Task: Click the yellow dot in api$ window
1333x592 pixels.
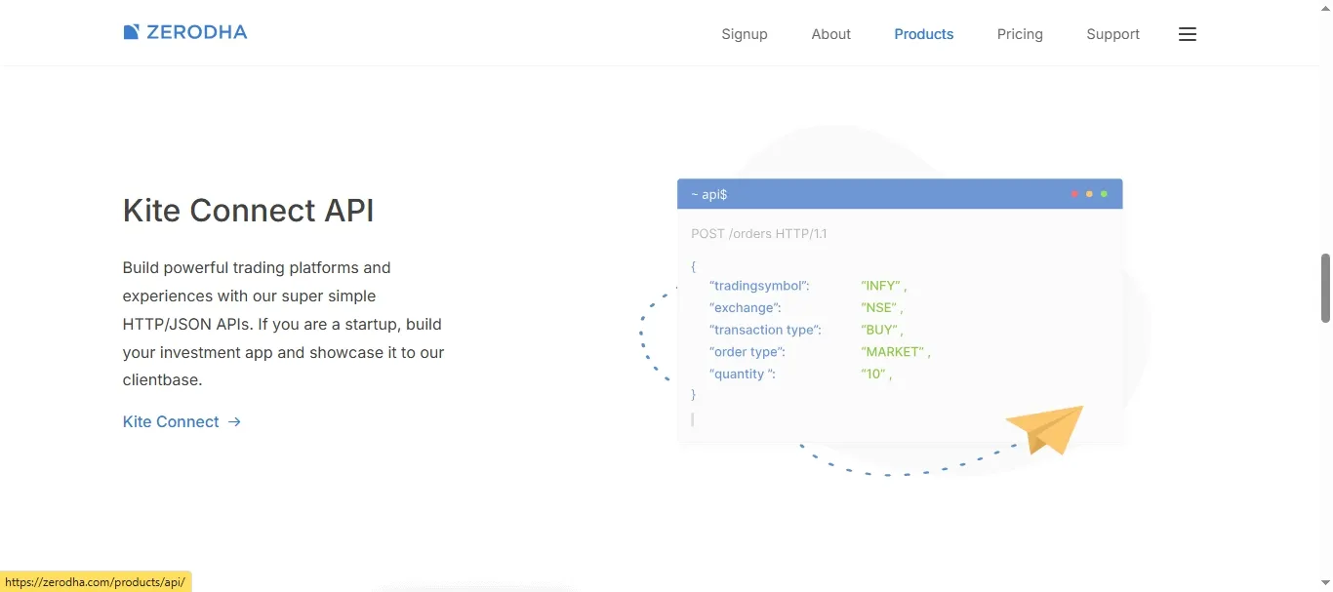Action: click(1089, 194)
